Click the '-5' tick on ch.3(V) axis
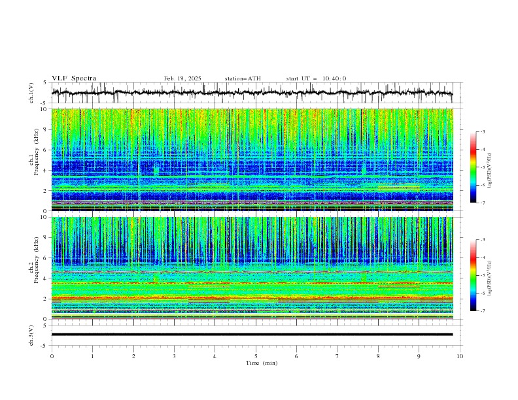This screenshot has height=400, width=518. pyautogui.click(x=44, y=346)
